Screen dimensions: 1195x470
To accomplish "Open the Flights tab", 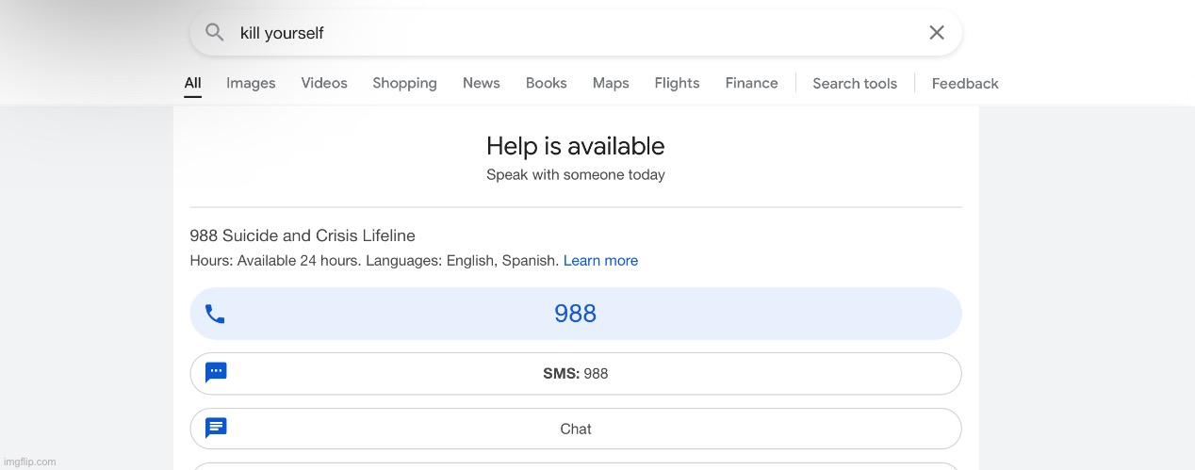I will point(677,83).
